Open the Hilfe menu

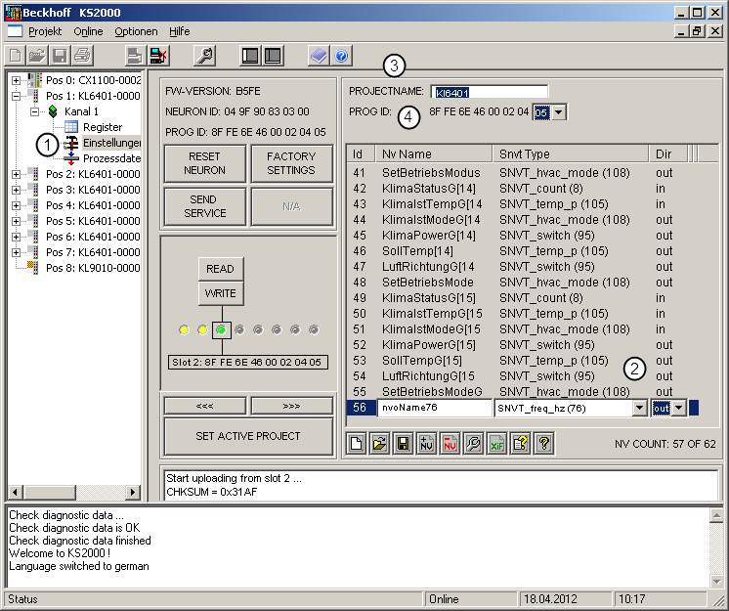pos(180,31)
